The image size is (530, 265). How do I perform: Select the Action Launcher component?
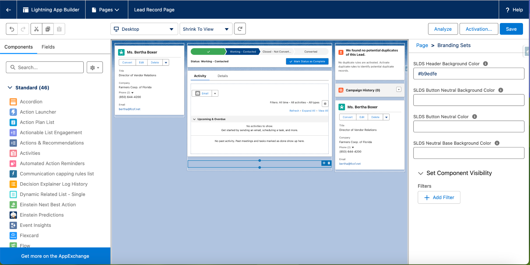pos(38,112)
